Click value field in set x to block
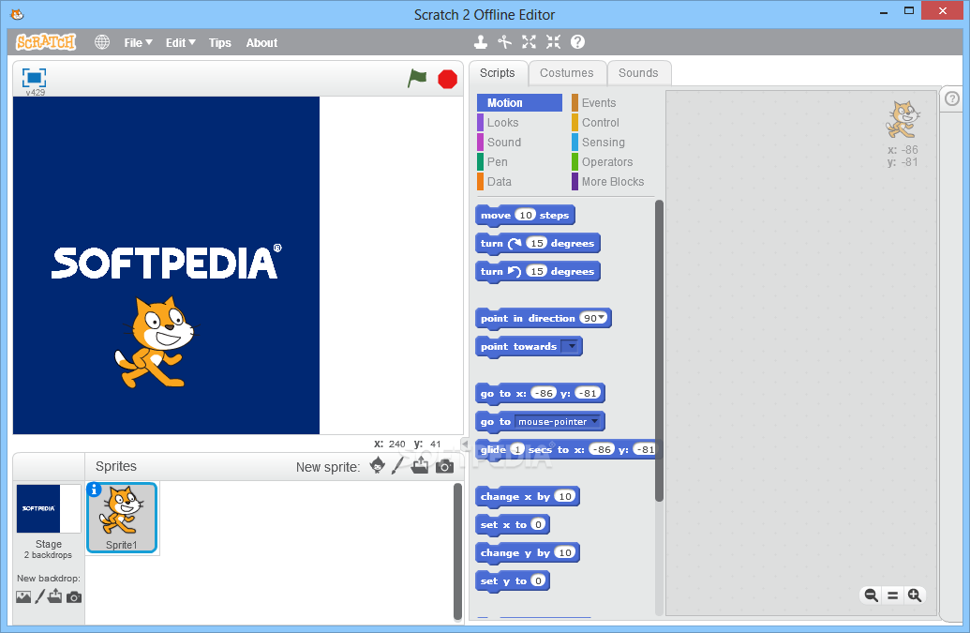 pos(538,525)
